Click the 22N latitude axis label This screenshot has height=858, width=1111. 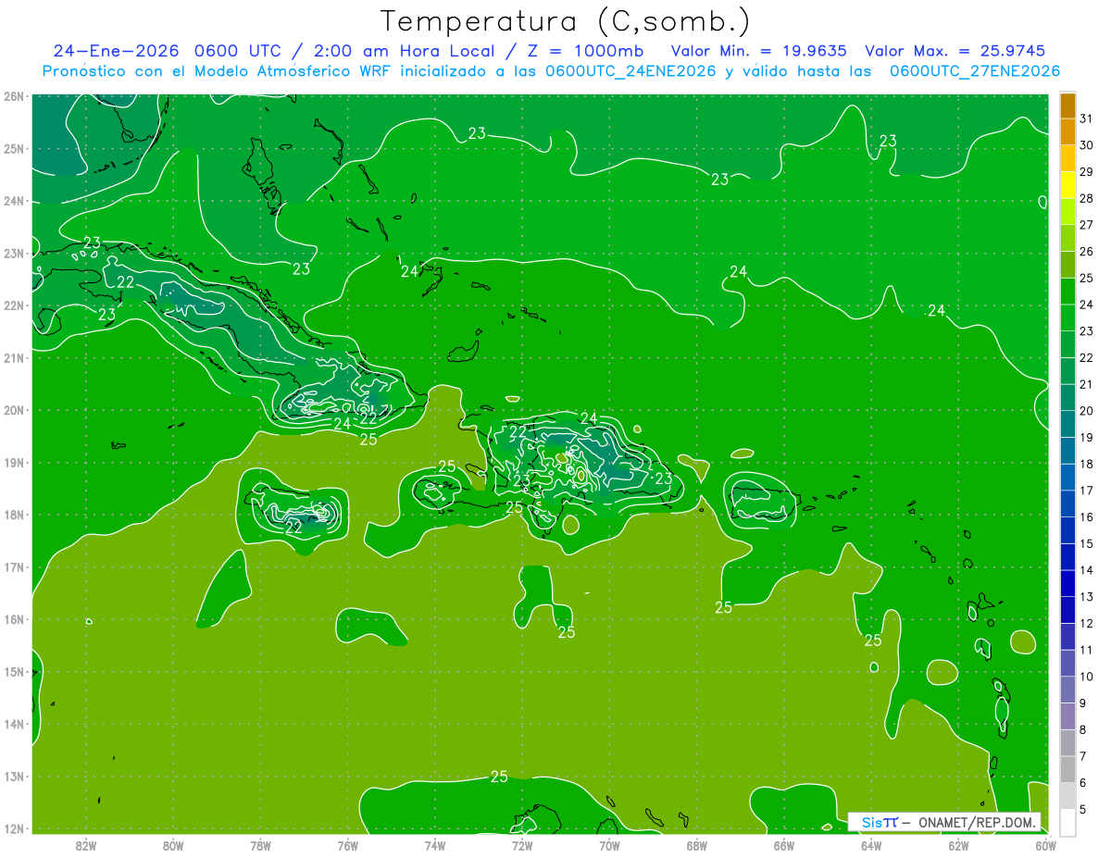[x=13, y=305]
